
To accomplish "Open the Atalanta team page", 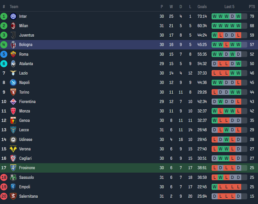I will (x=26, y=64).
